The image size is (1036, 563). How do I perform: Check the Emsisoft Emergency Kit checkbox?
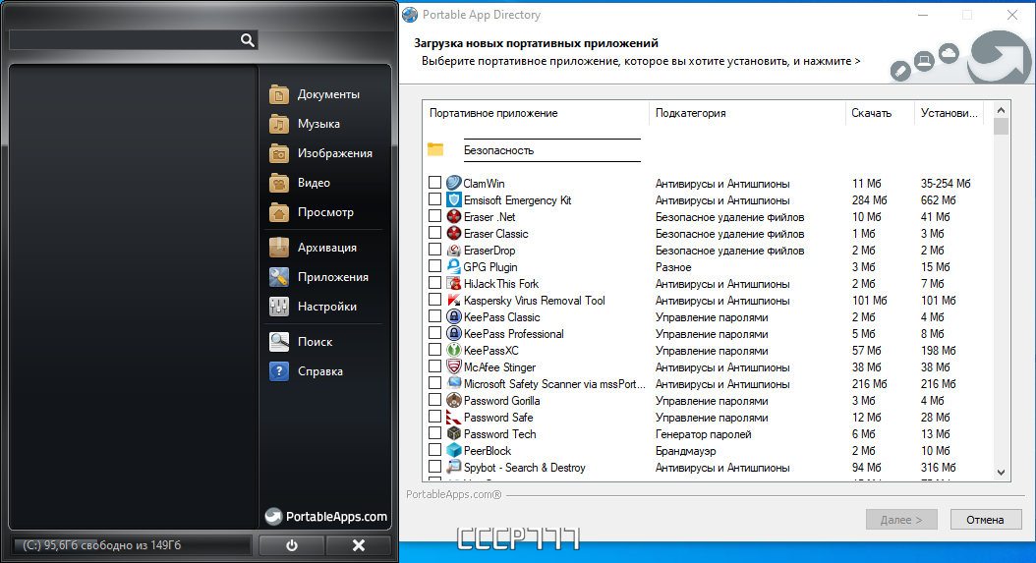click(434, 198)
